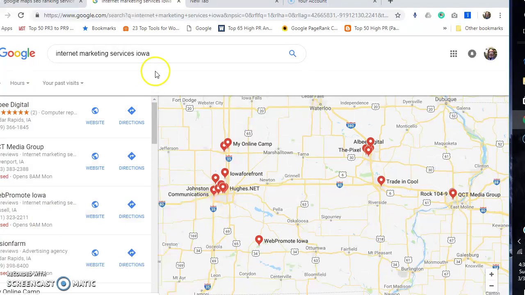Open the Apps bookmarks shortcut
The height and width of the screenshot is (295, 525).
click(6, 28)
